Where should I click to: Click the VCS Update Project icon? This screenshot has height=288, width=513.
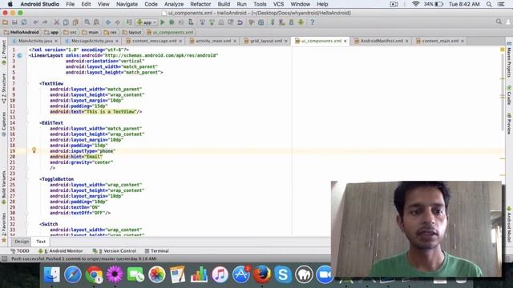202,22
